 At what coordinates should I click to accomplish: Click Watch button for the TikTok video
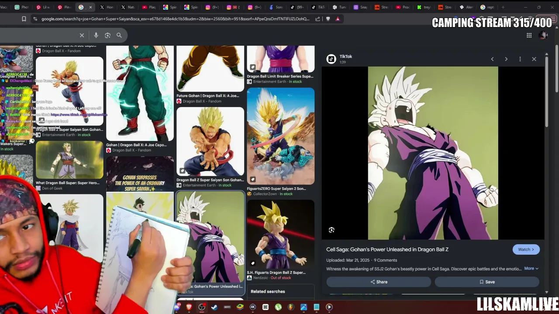[526, 249]
